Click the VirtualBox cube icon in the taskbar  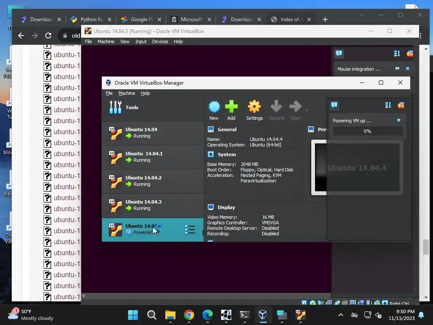(x=263, y=315)
